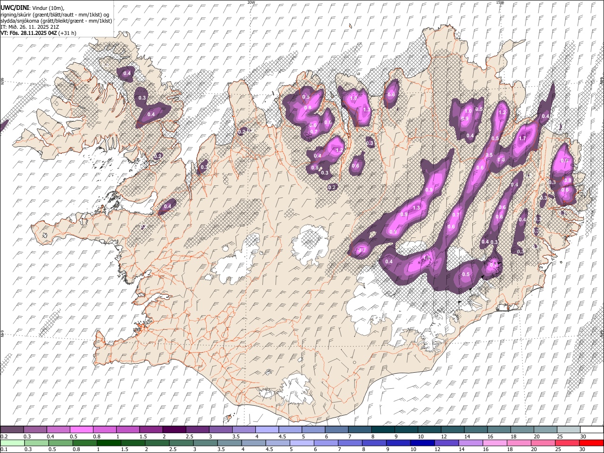Click the 'slydda/snjókoma' legend description line
Image resolution: width=604 pixels, height=453 pixels.
56,21
